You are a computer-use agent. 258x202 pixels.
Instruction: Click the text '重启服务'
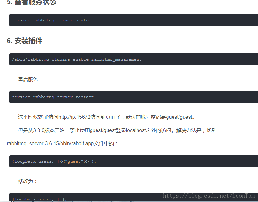(x=28, y=79)
